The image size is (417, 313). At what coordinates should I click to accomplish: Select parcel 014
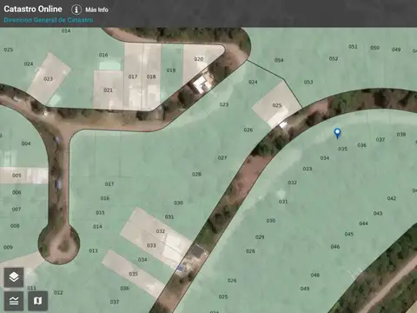coord(97,226)
